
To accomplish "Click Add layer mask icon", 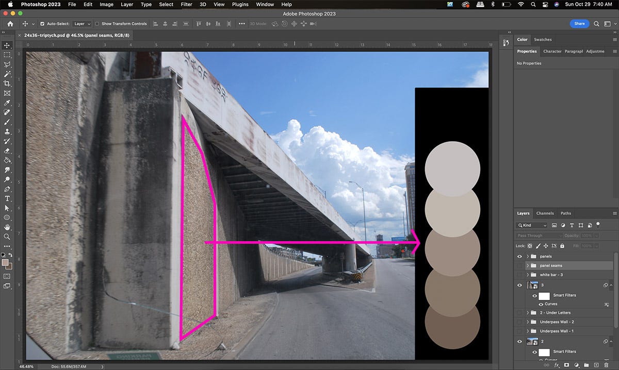I will 567,365.
